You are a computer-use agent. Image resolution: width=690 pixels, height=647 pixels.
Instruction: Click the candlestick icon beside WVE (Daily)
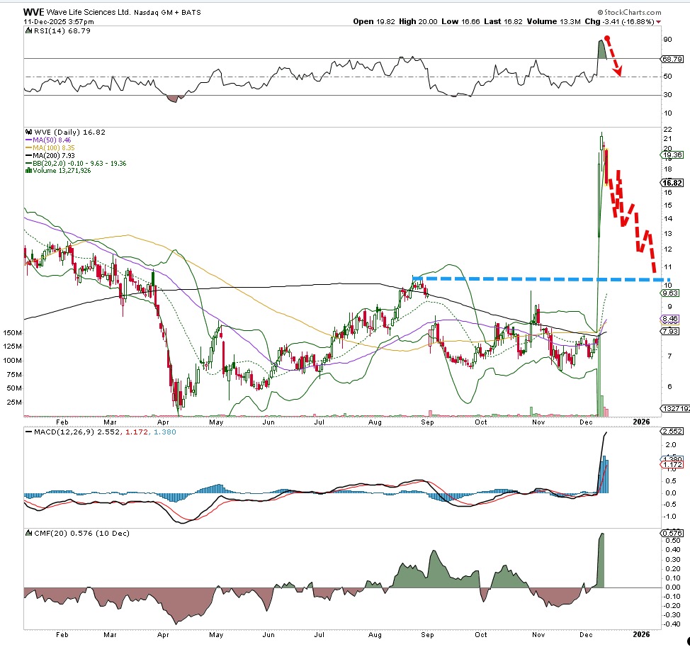tap(28, 131)
